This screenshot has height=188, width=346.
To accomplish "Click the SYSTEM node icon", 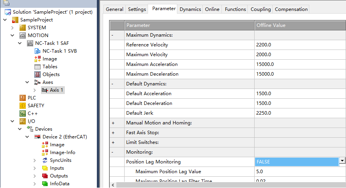I will [x=23, y=28].
